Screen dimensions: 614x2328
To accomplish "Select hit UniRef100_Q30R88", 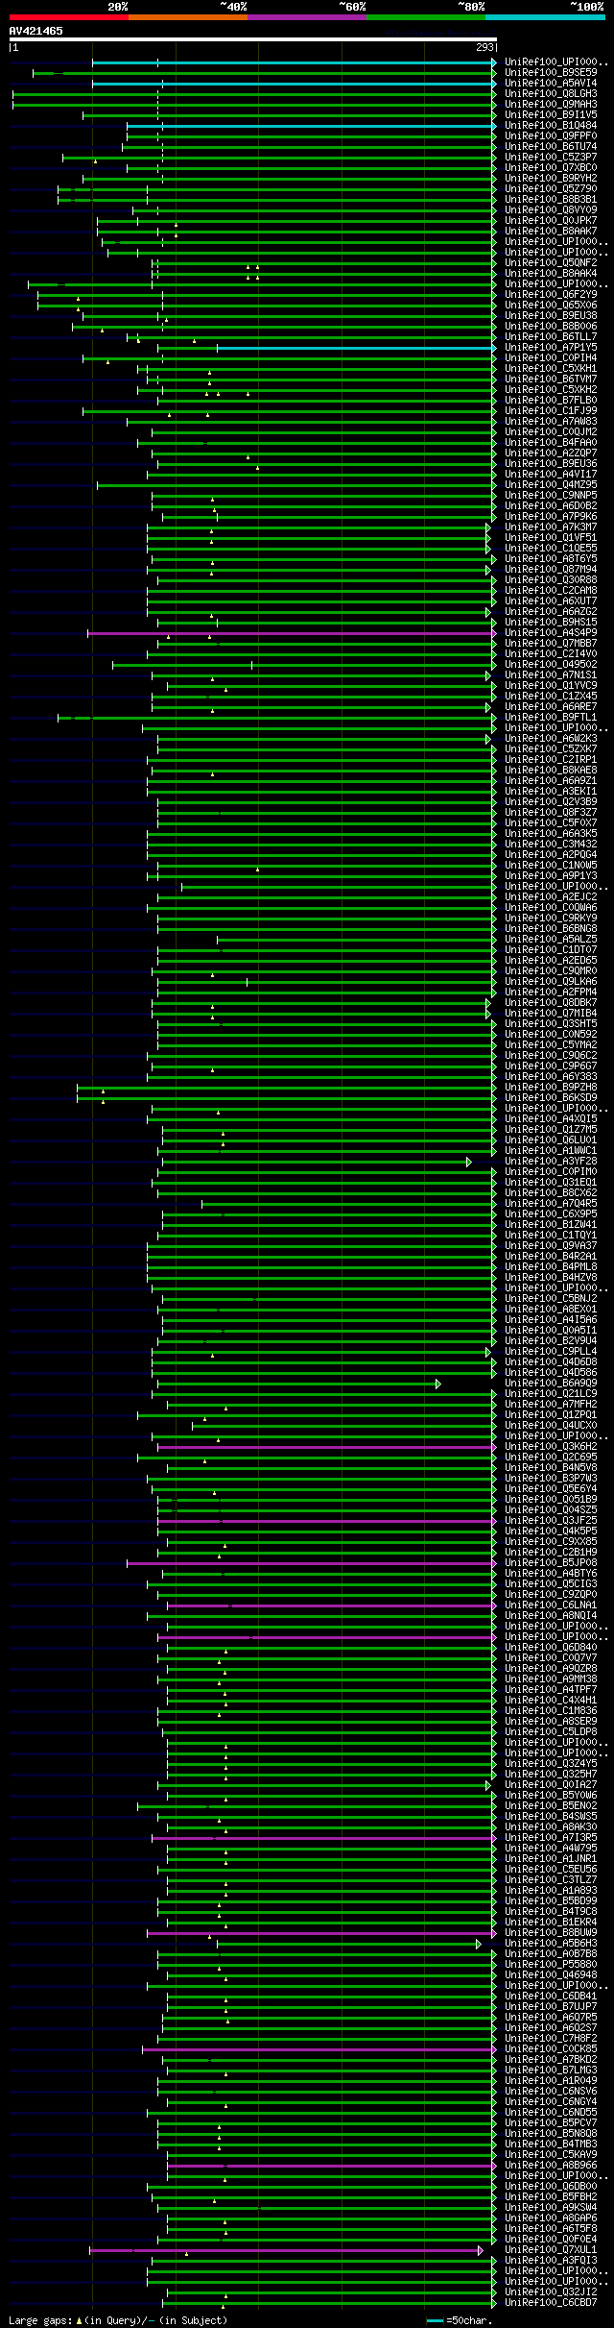I will (x=551, y=580).
